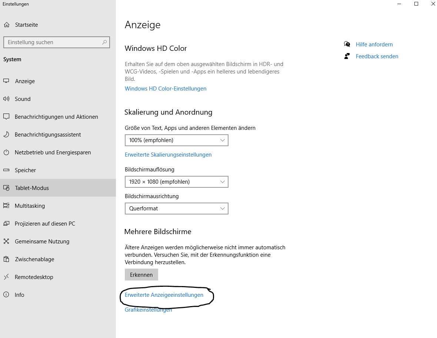Click the Mehrere Bildschirme heading
This screenshot has width=437, height=338.
158,232
